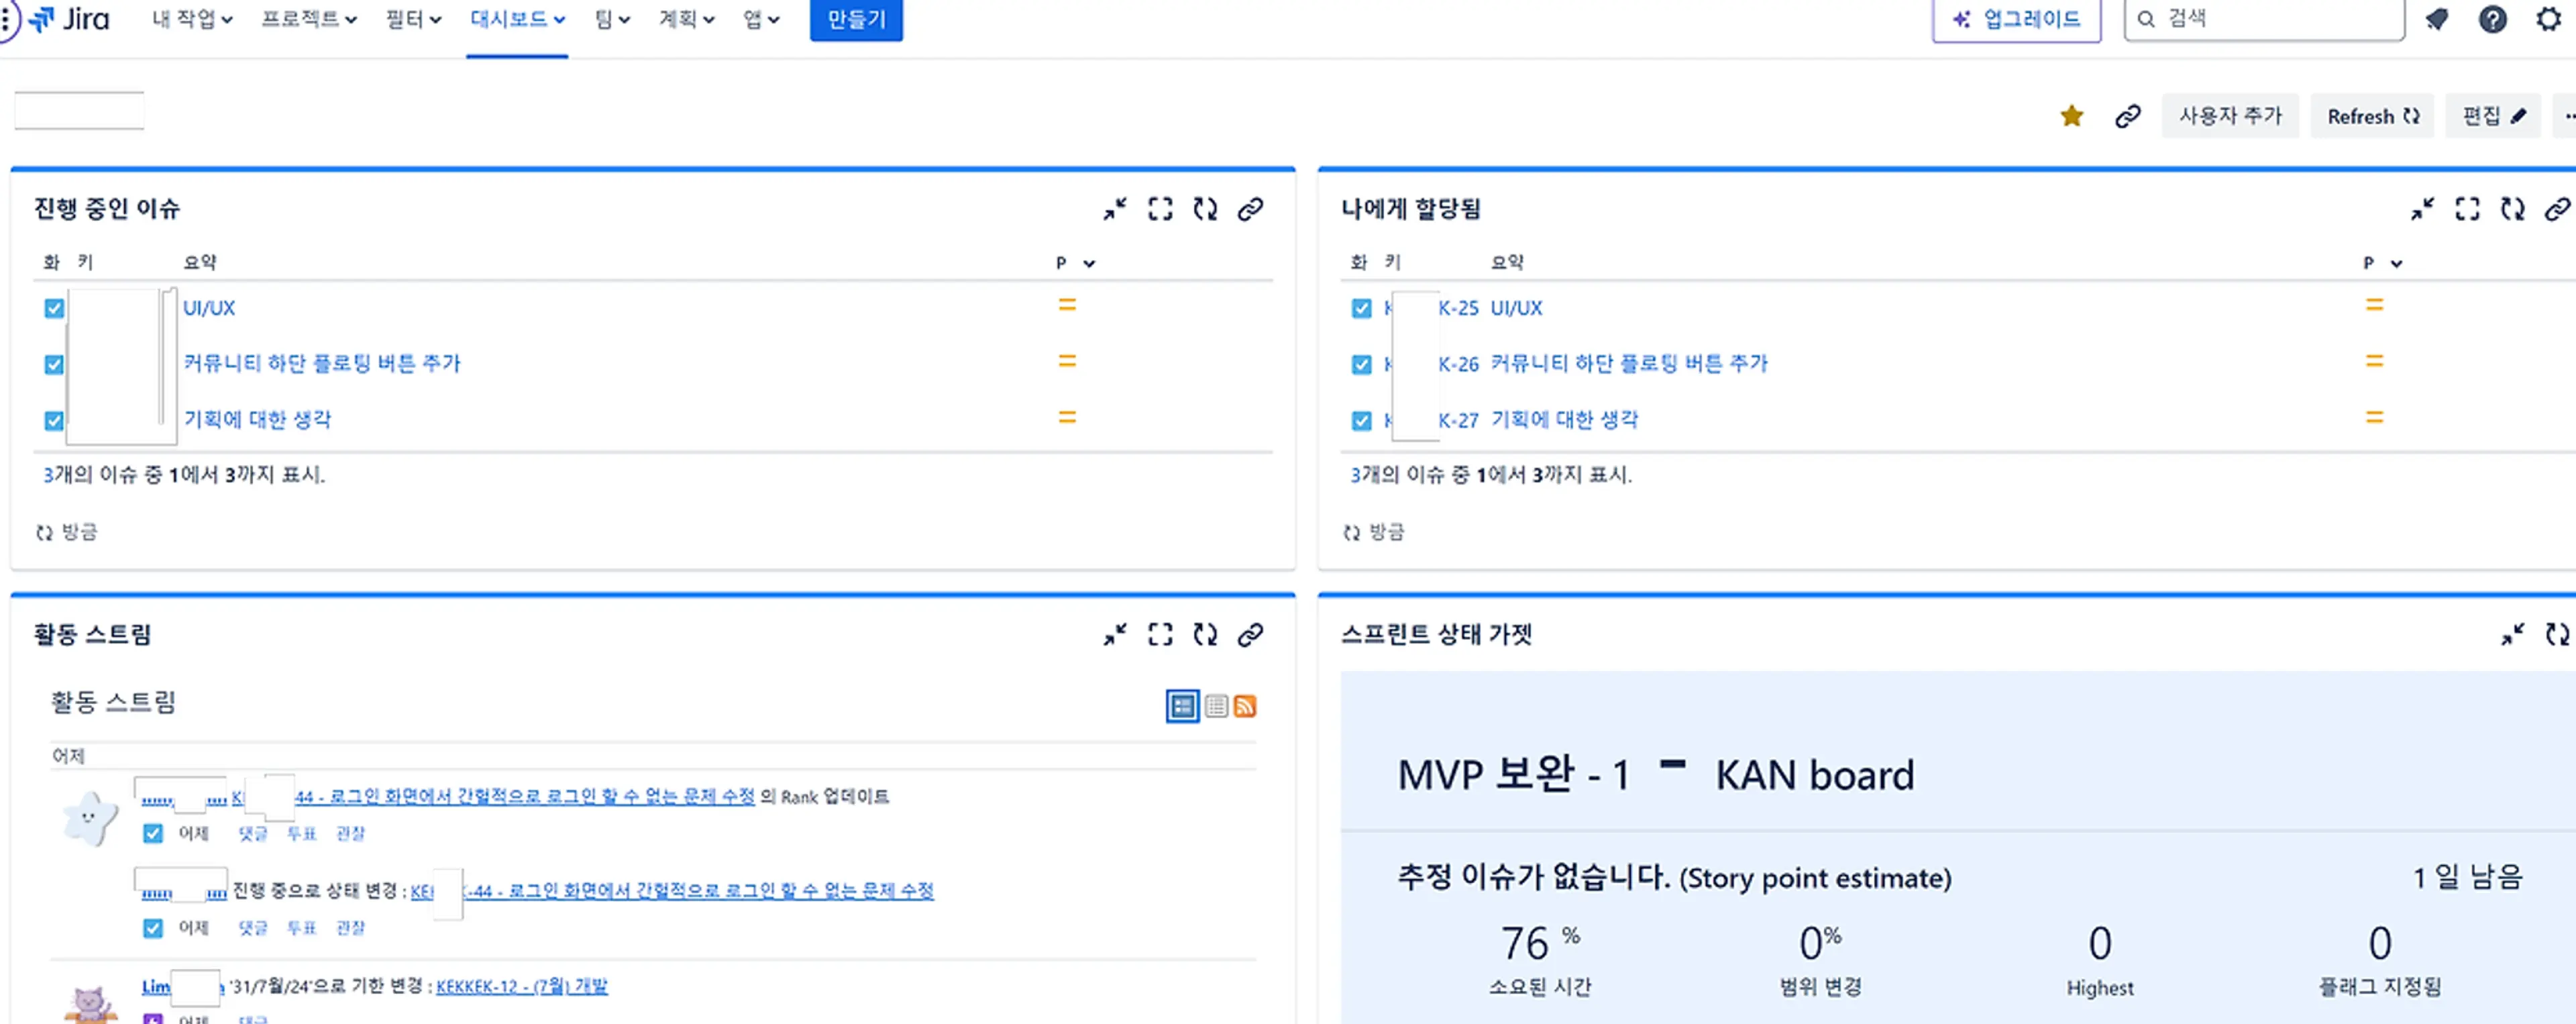Open 커뮤니티 하단 플로팅 버튼 추가 in 나에게 할당됨
Viewport: 2576px width, 1024px height.
(x=1629, y=364)
